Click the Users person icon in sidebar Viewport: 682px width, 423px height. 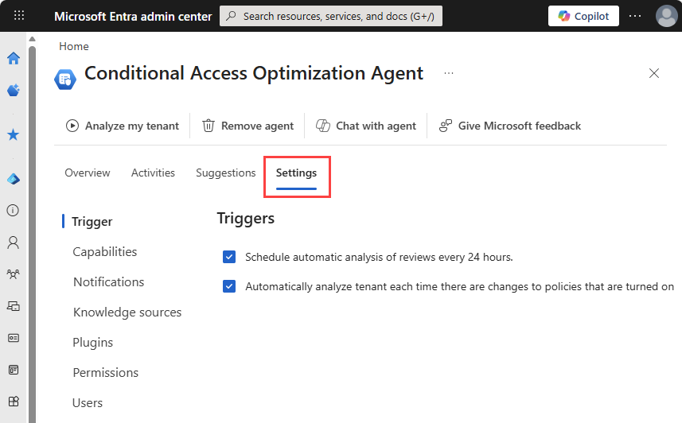point(13,243)
